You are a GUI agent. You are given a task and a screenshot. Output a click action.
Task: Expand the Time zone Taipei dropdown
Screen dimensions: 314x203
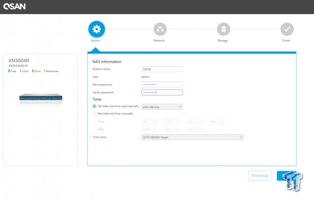click(x=192, y=137)
